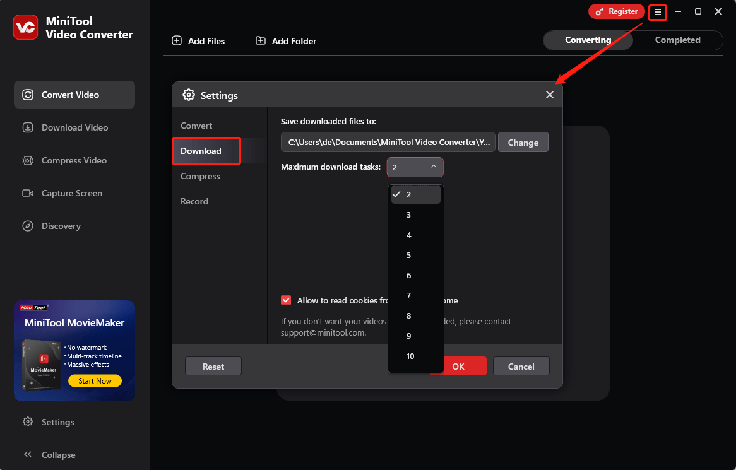Switch to the Completed tab

point(677,40)
